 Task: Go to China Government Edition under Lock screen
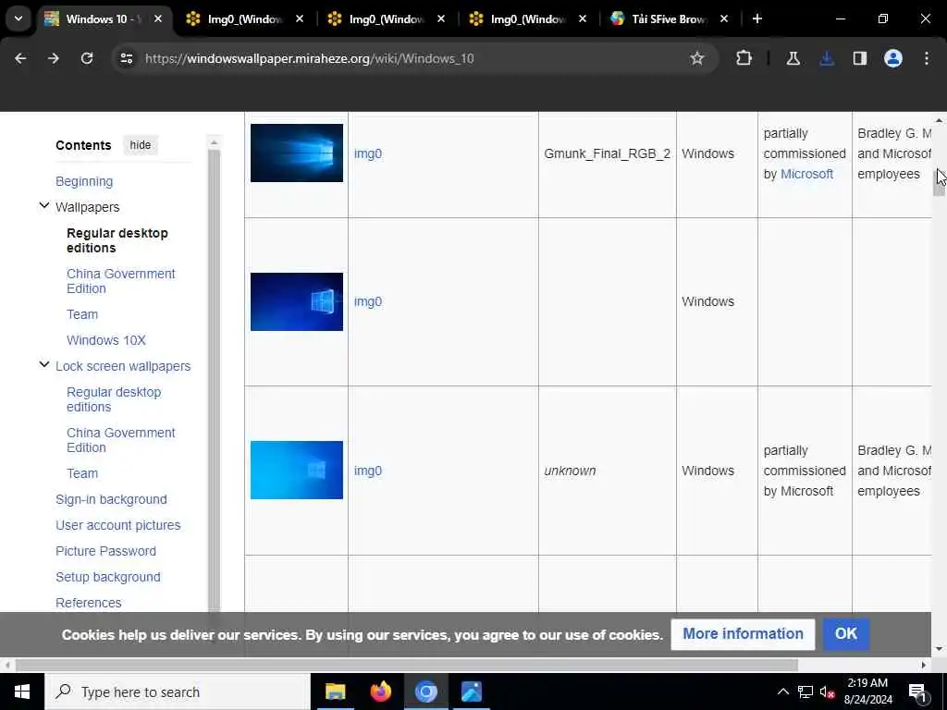click(121, 440)
